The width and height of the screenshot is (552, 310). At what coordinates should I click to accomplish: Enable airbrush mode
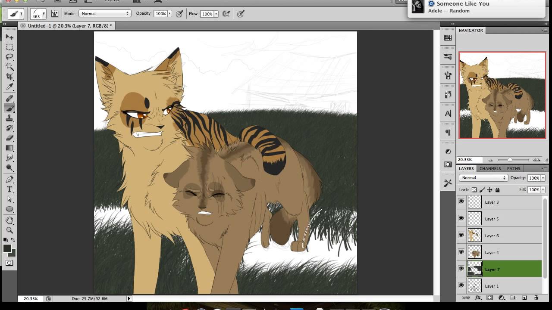pyautogui.click(x=226, y=14)
